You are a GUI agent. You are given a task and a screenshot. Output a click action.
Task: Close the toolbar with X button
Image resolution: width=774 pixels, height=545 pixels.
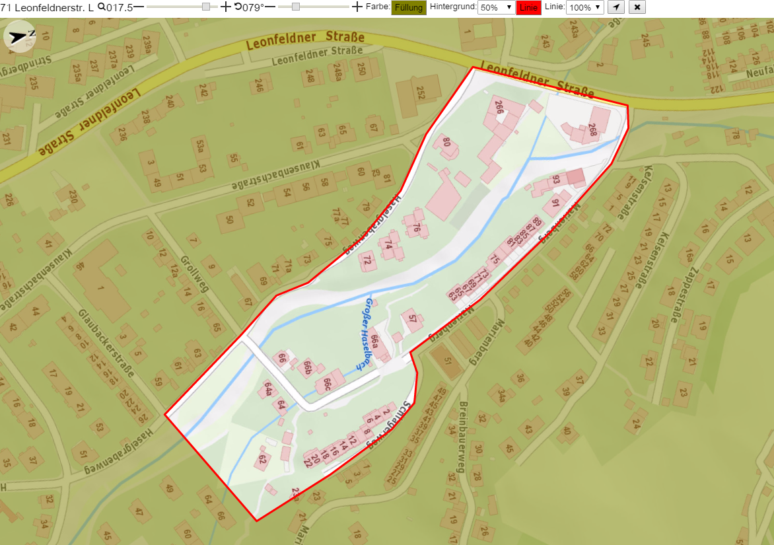click(x=637, y=7)
